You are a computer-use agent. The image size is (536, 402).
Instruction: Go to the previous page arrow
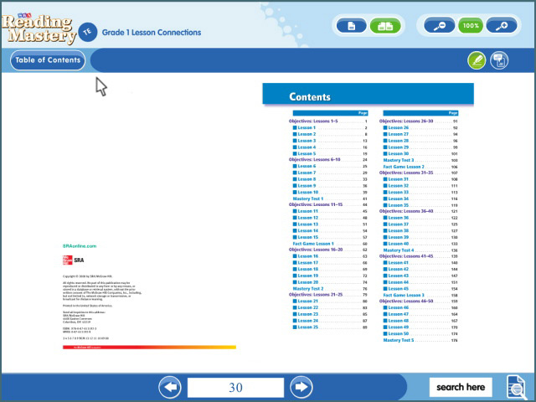coord(170,387)
